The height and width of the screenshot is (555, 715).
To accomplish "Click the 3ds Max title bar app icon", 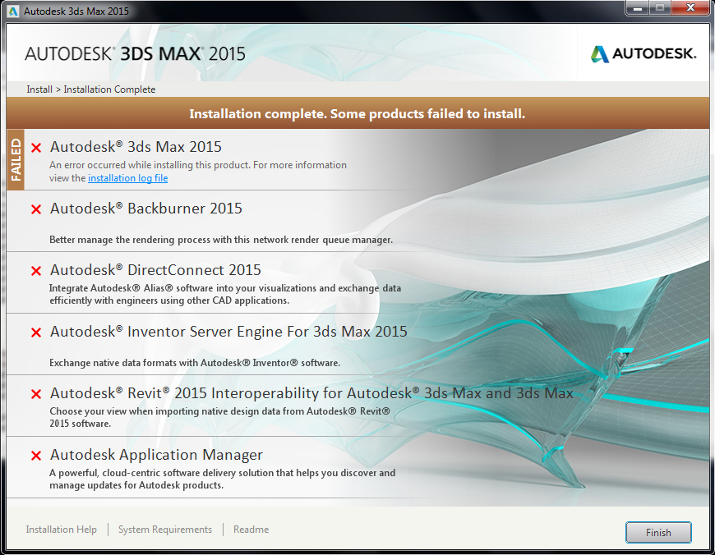I will 13,11.
